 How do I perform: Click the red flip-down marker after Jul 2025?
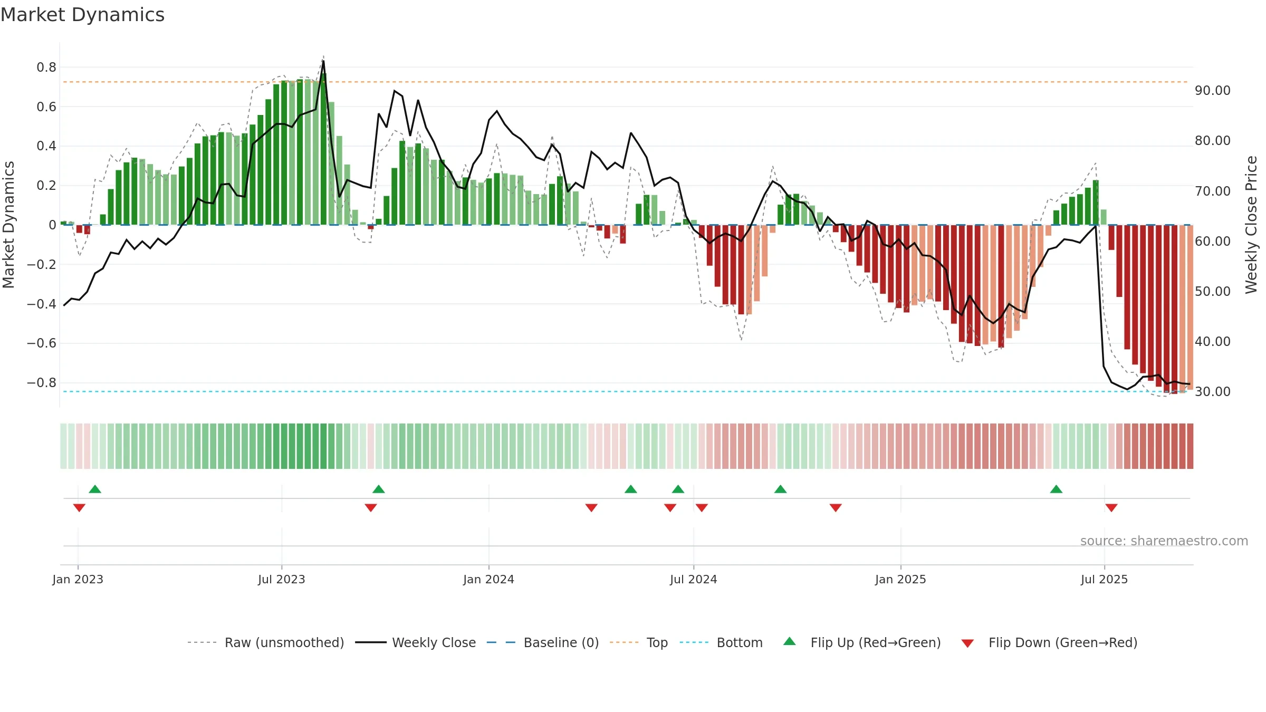pos(1111,508)
